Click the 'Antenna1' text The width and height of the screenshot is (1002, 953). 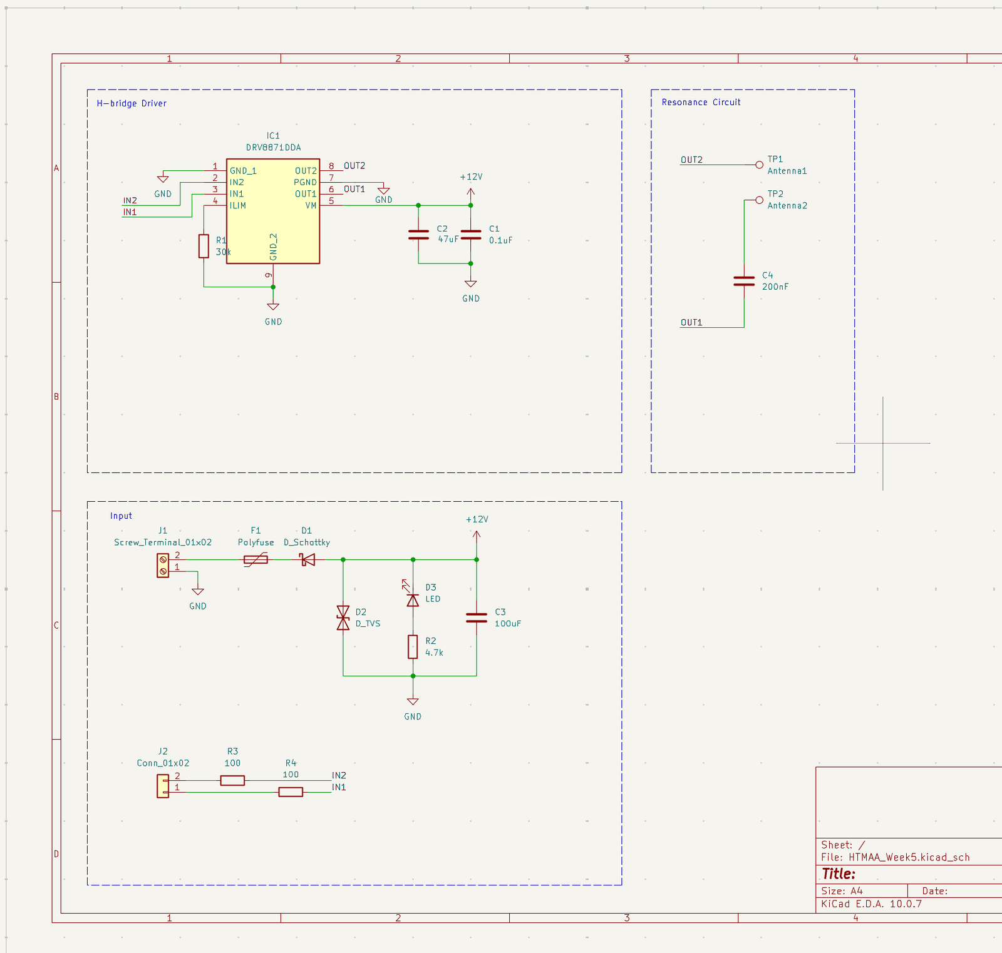click(787, 171)
